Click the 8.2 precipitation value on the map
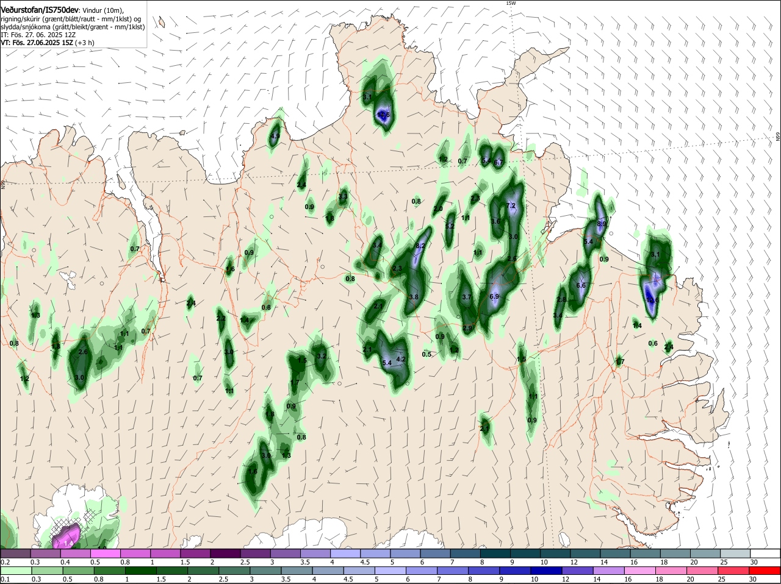781x584 pixels. (x=420, y=246)
